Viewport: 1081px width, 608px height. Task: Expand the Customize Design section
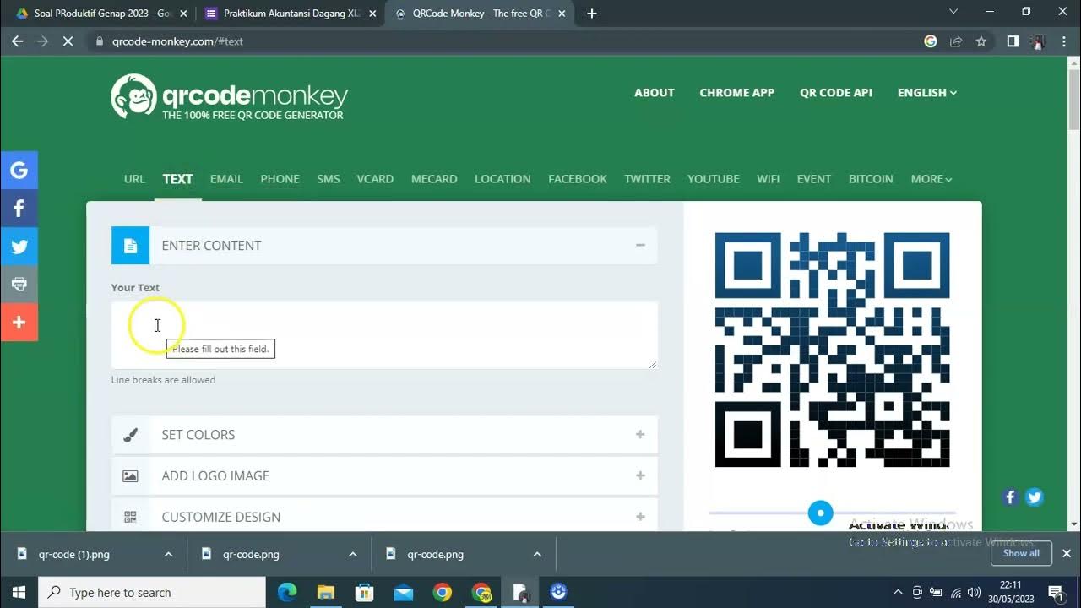640,516
